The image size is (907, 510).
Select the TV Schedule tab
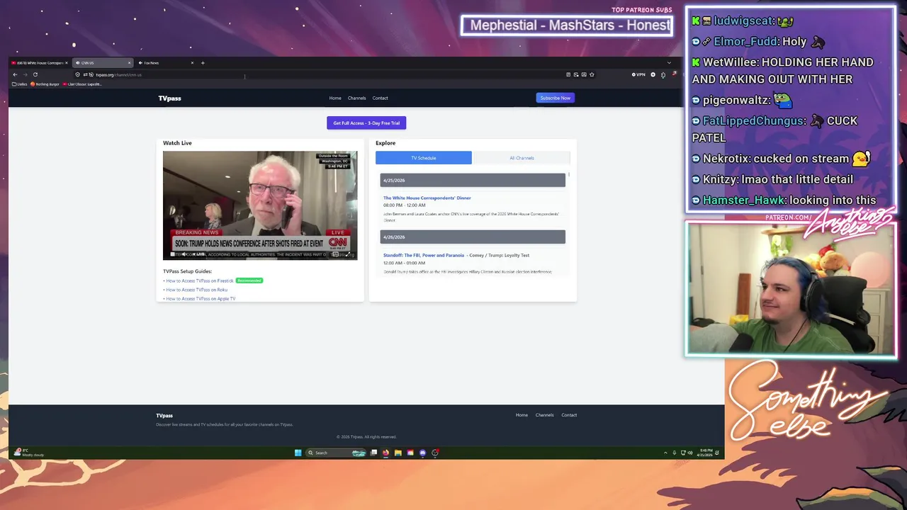423,158
